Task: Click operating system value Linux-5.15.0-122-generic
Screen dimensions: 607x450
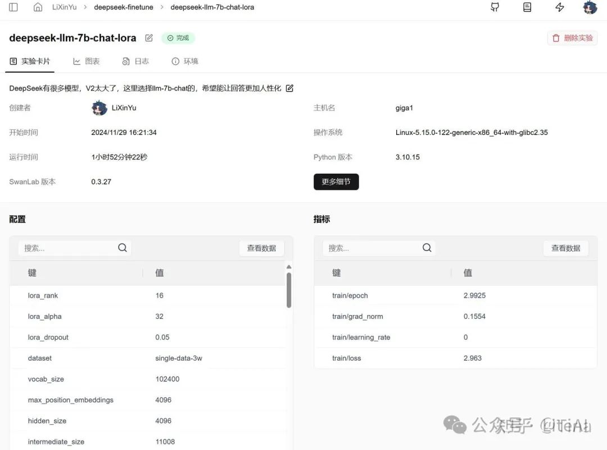Action: click(472, 132)
